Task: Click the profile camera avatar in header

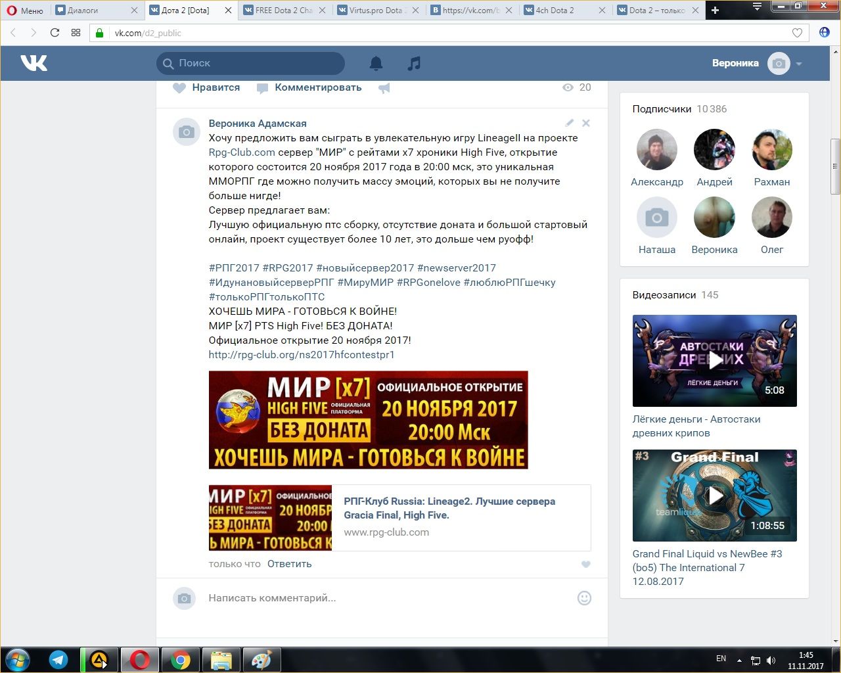Action: 779,63
